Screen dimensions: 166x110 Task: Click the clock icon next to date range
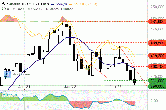4,9
